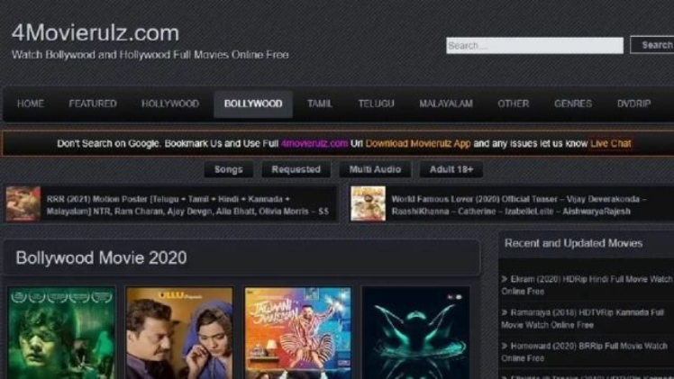Open Ramarajya (2018) HDTVRip Kannada link

pos(582,319)
